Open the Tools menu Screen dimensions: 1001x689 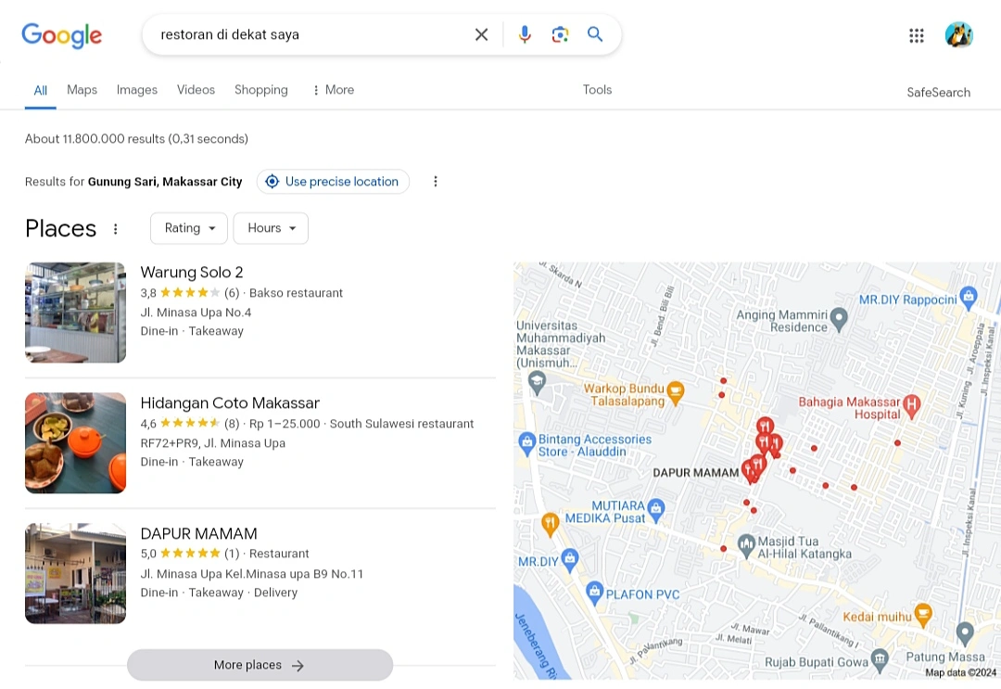(597, 90)
